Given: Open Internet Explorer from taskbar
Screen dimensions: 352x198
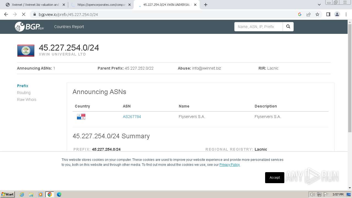Looking at the screenshot, I should [22, 194].
